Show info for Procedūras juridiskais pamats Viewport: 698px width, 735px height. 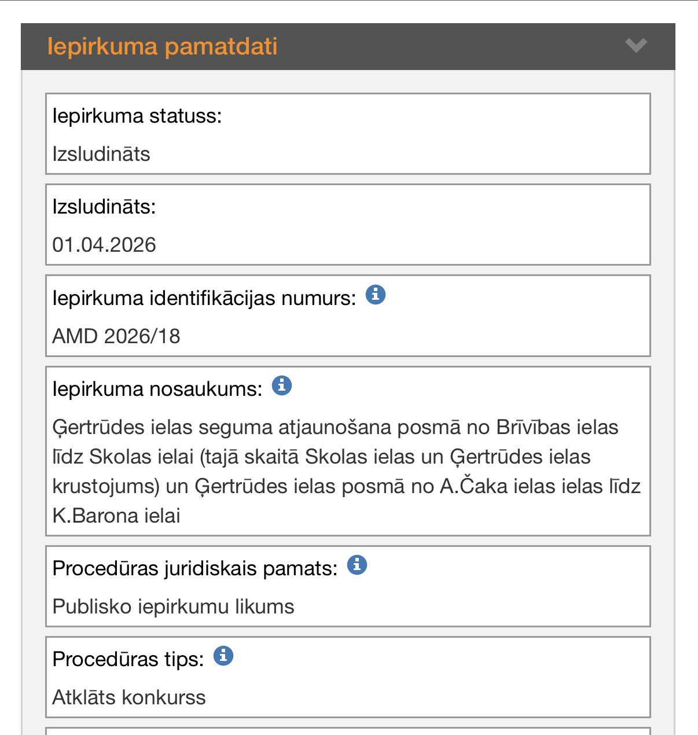click(357, 565)
